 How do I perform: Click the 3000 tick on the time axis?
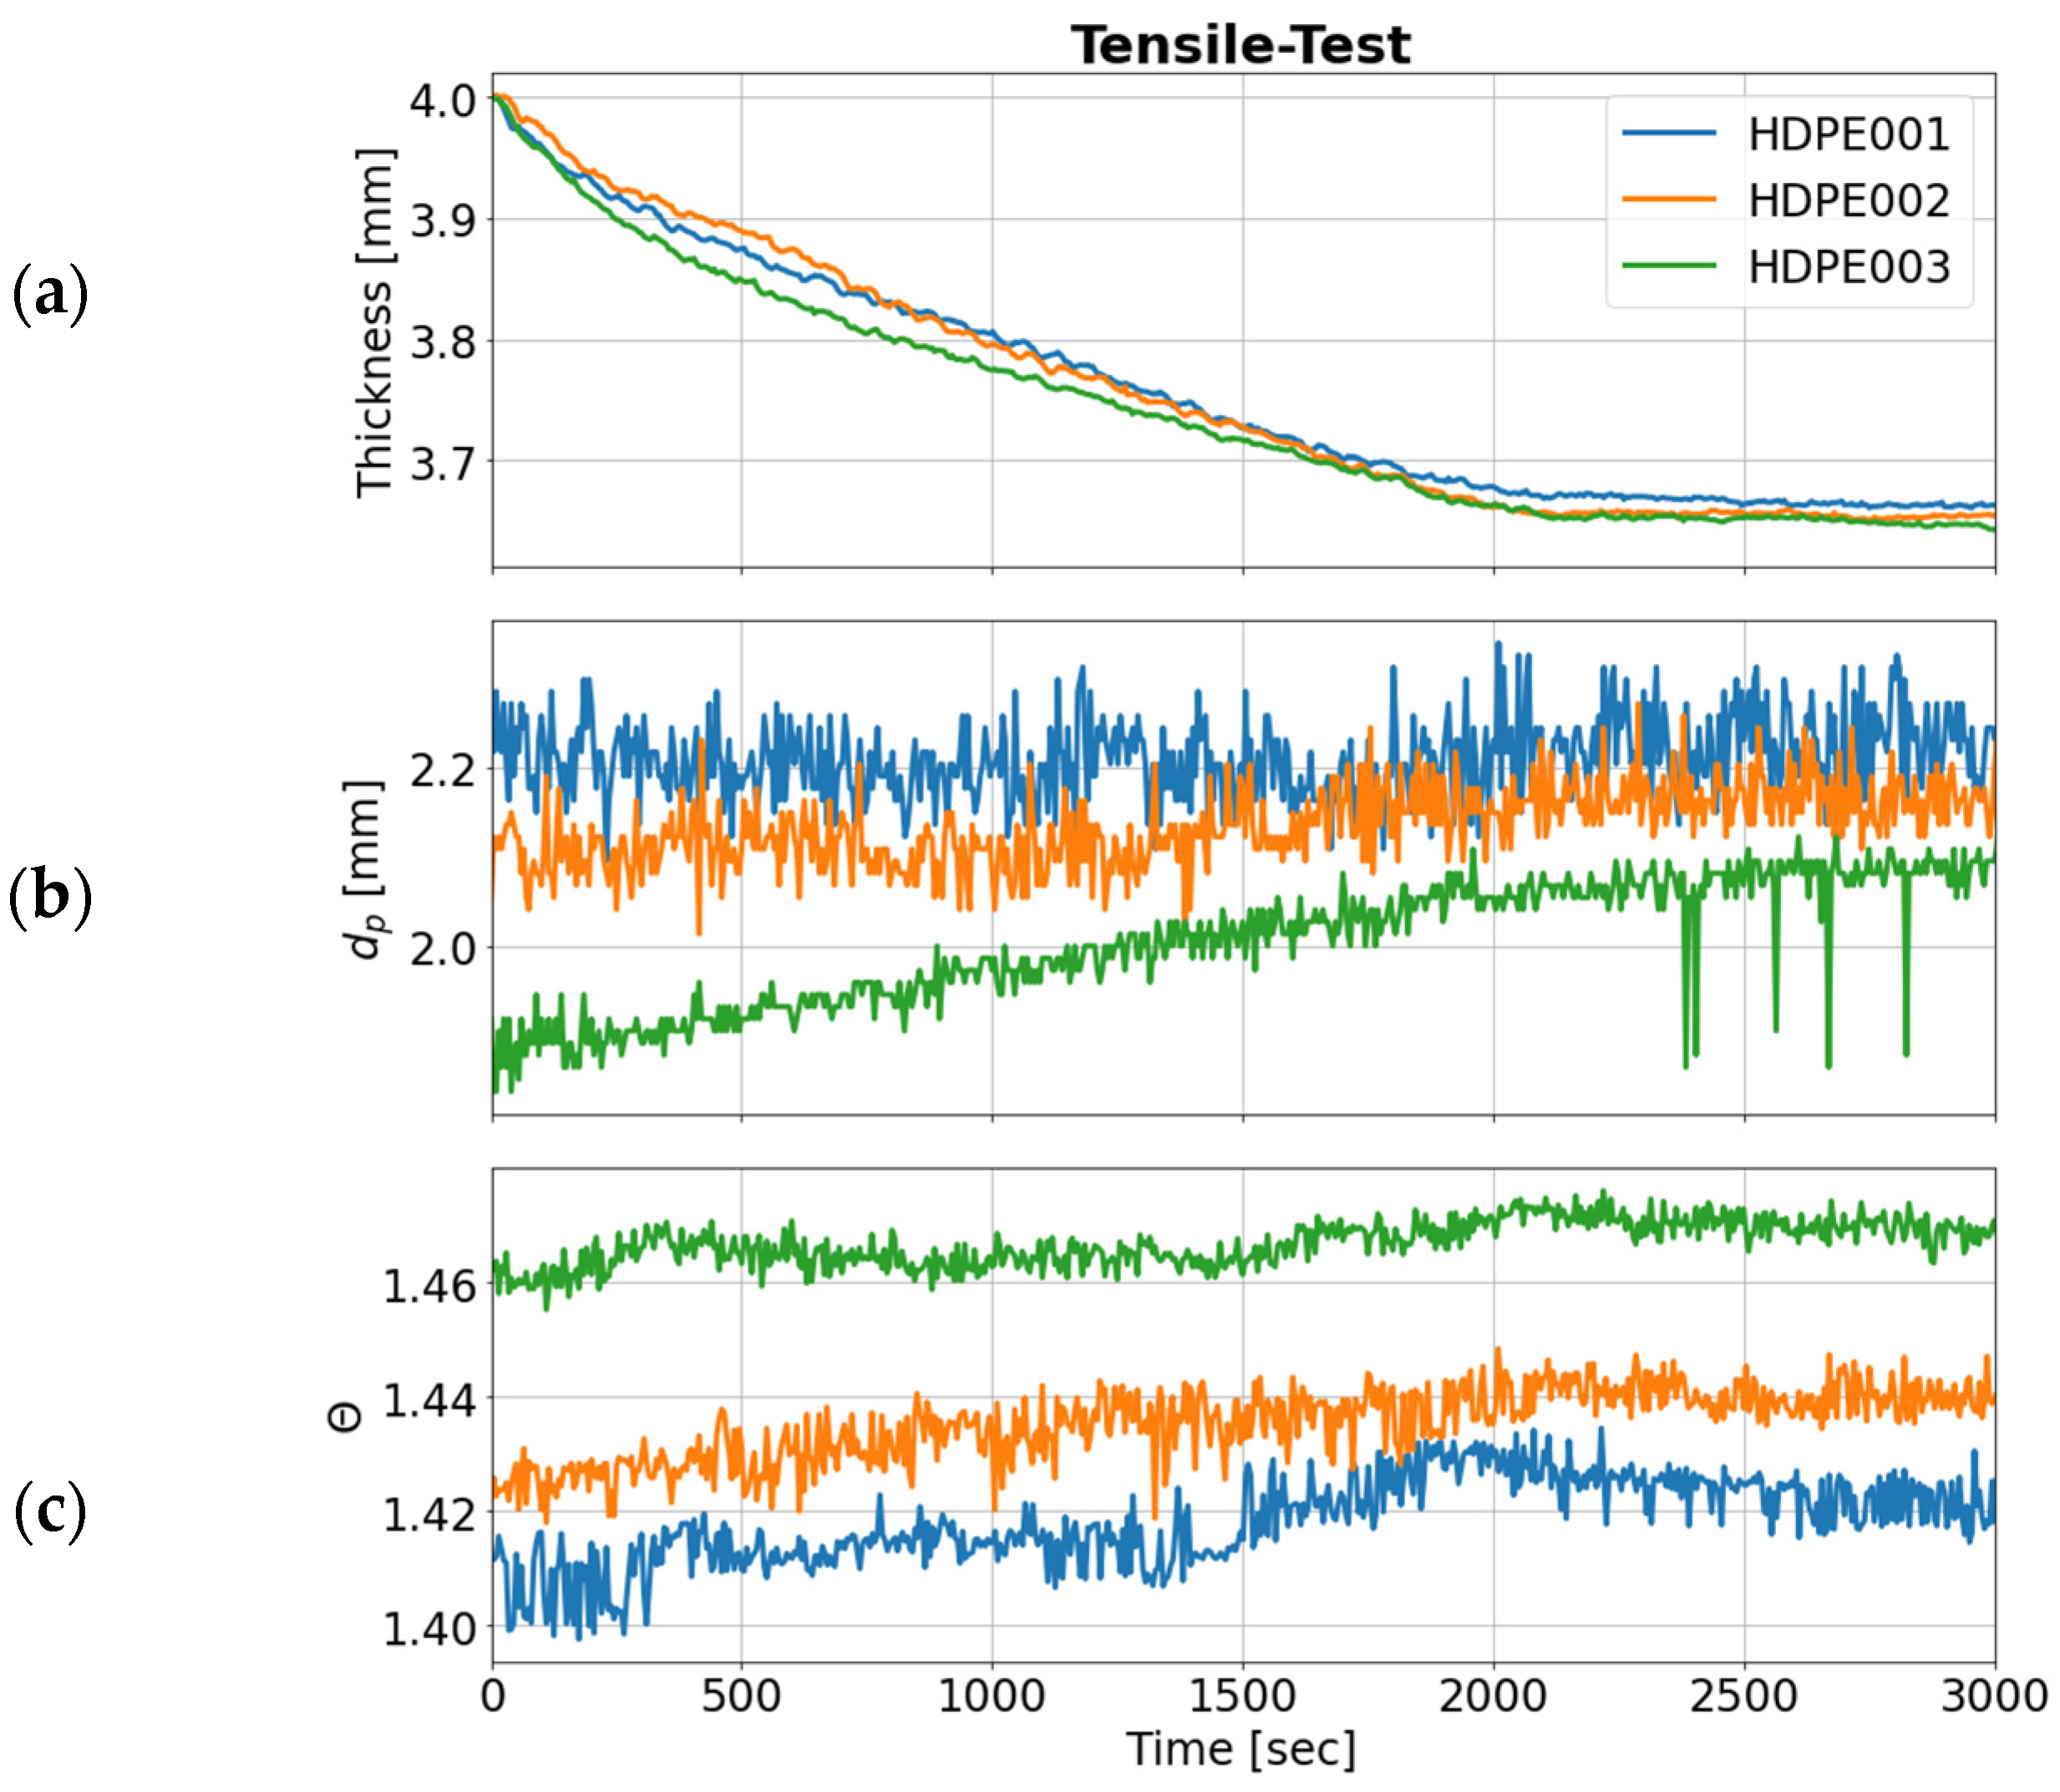1993,1697
